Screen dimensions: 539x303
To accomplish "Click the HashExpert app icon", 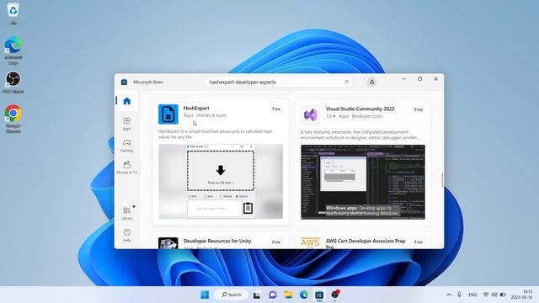I will 168,114.
